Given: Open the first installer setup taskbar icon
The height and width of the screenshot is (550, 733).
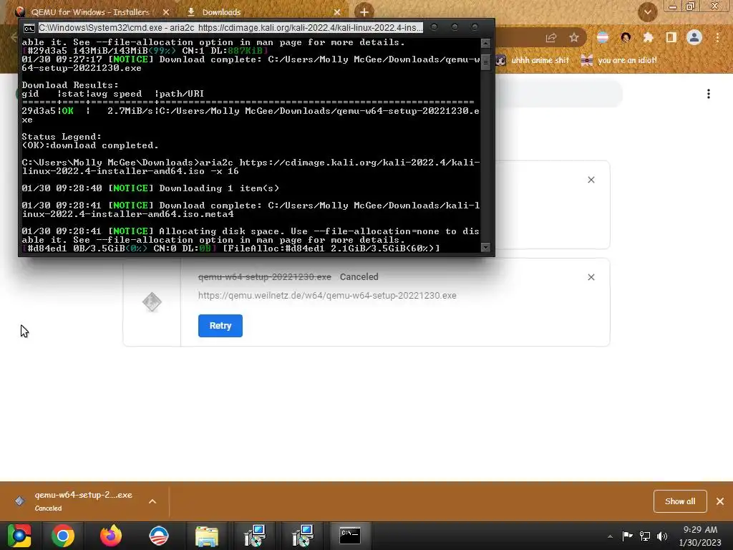Looking at the screenshot, I should 255,536.
